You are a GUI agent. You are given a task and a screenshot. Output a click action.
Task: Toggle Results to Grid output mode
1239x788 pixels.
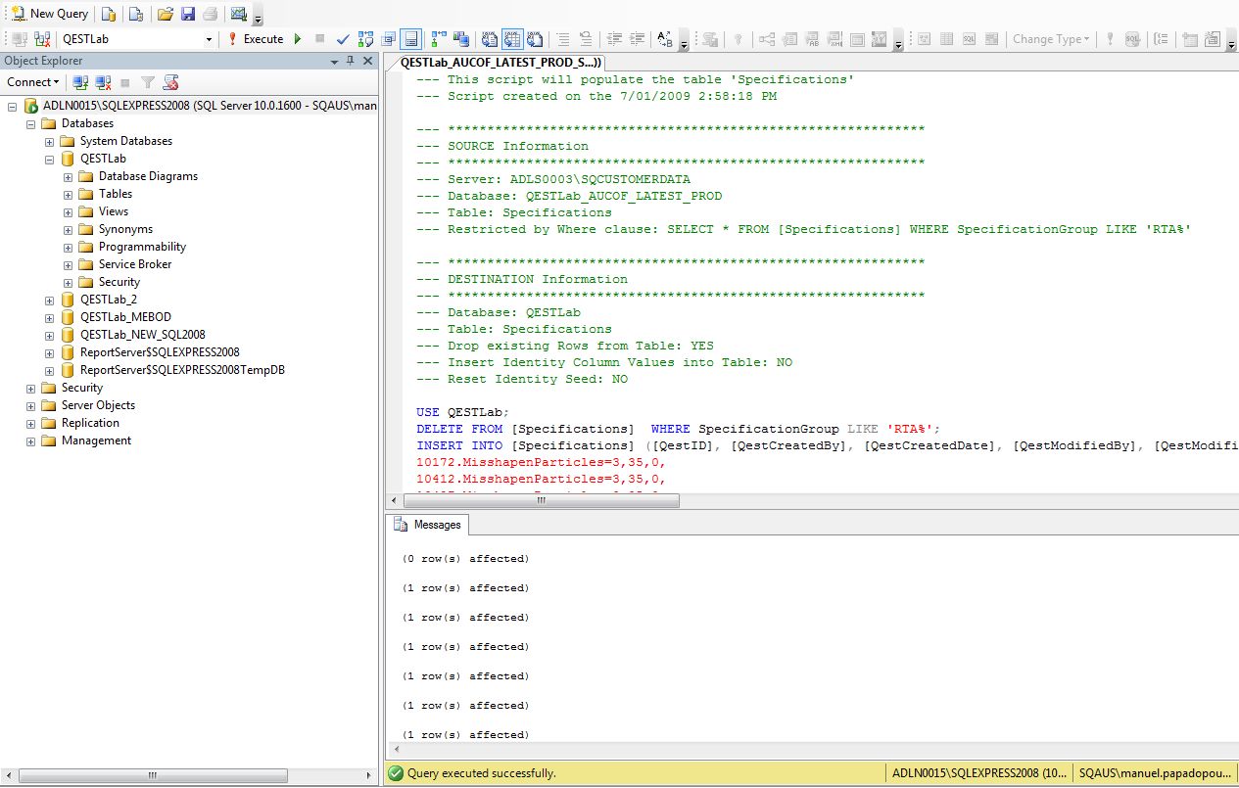[x=511, y=39]
